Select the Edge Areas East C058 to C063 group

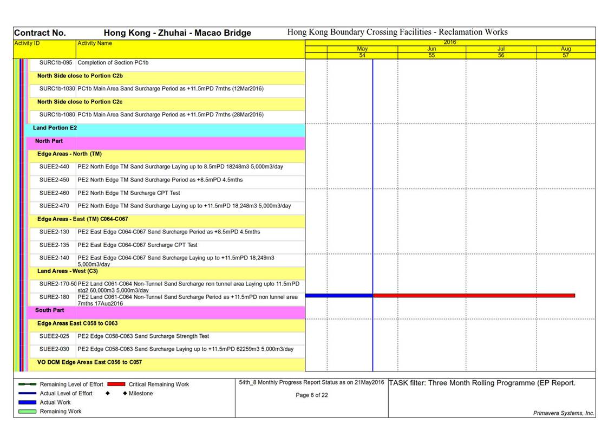(167, 325)
